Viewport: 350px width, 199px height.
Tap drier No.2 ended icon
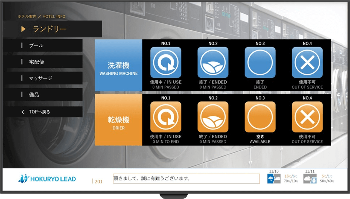coord(213,117)
